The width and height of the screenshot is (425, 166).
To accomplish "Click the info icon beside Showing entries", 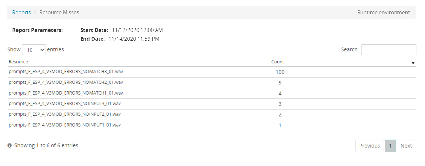I will 10,145.
